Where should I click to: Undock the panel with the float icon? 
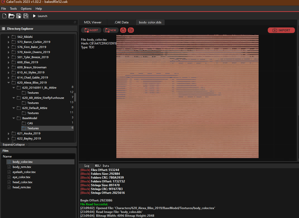click(x=75, y=22)
